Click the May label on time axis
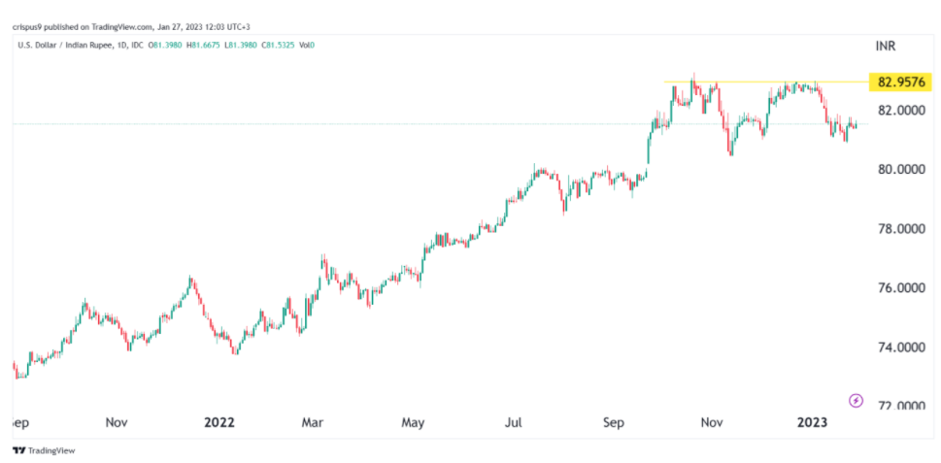941x463 pixels. pyautogui.click(x=414, y=423)
